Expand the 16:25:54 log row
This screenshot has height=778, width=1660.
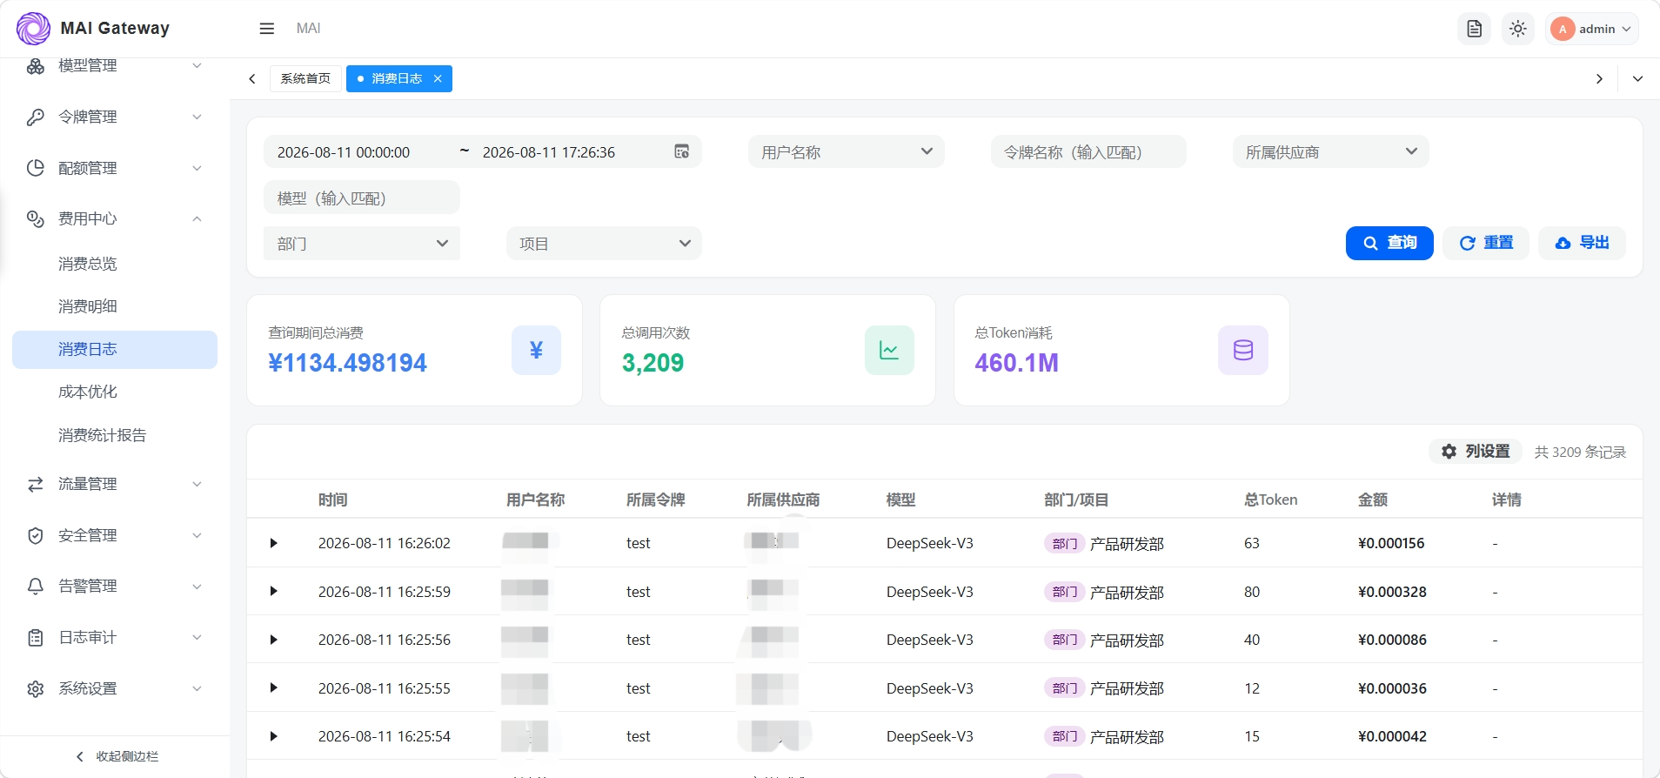click(273, 736)
